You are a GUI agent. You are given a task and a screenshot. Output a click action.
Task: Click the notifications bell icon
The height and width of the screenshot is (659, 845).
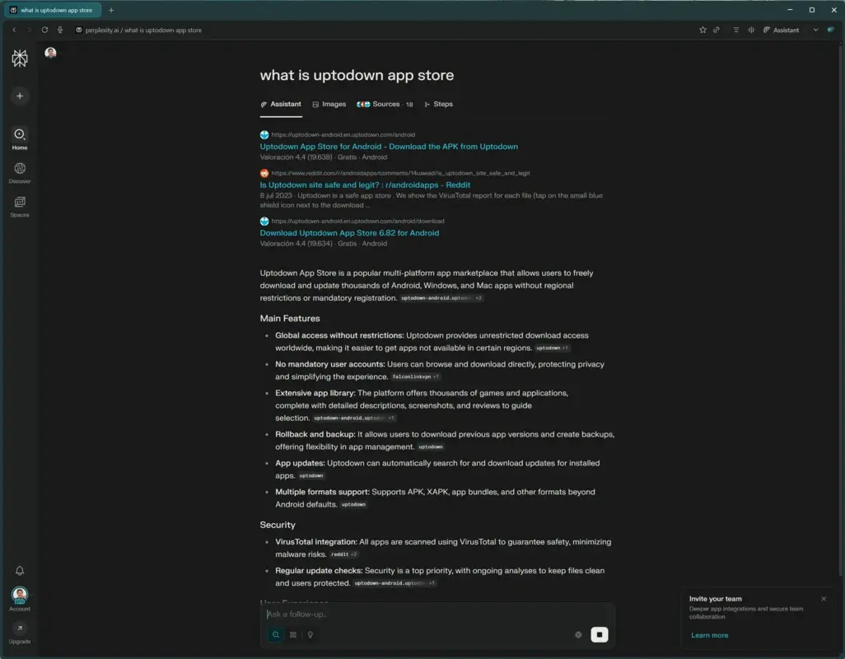(19, 570)
